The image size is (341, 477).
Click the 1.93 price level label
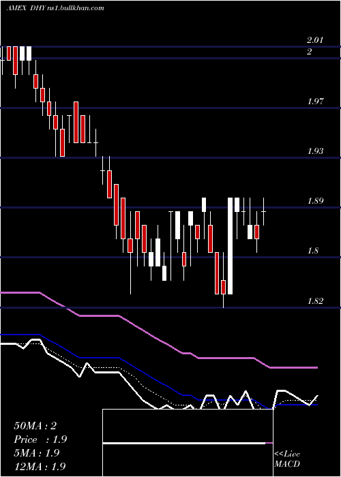coord(315,151)
